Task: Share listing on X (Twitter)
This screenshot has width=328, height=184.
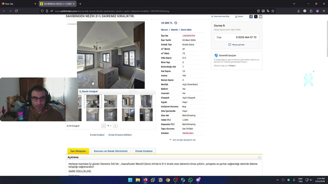Action: (x=256, y=17)
